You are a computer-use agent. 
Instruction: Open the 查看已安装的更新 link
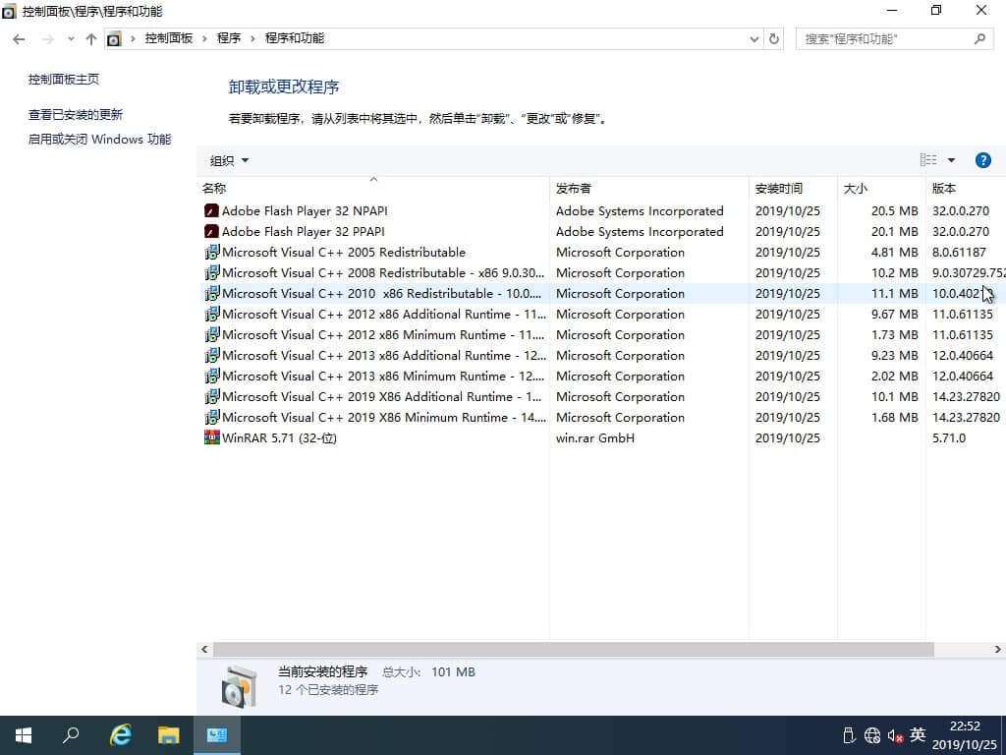tap(75, 114)
